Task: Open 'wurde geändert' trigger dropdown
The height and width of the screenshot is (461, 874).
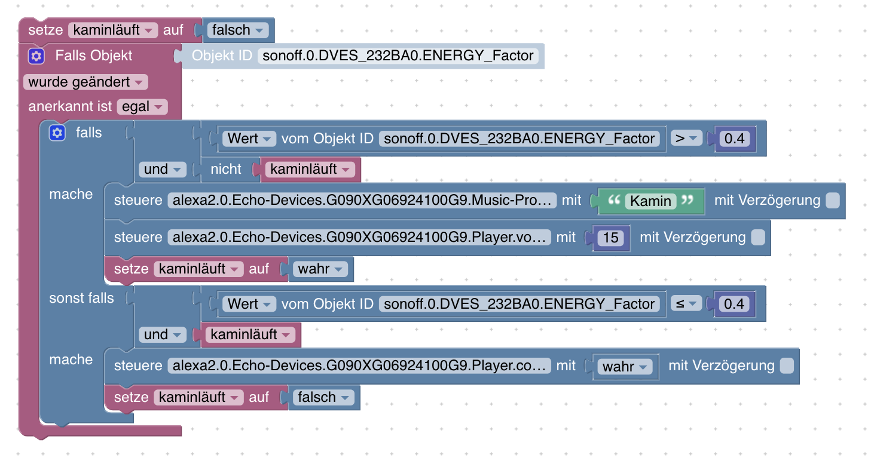Action: click(x=86, y=82)
